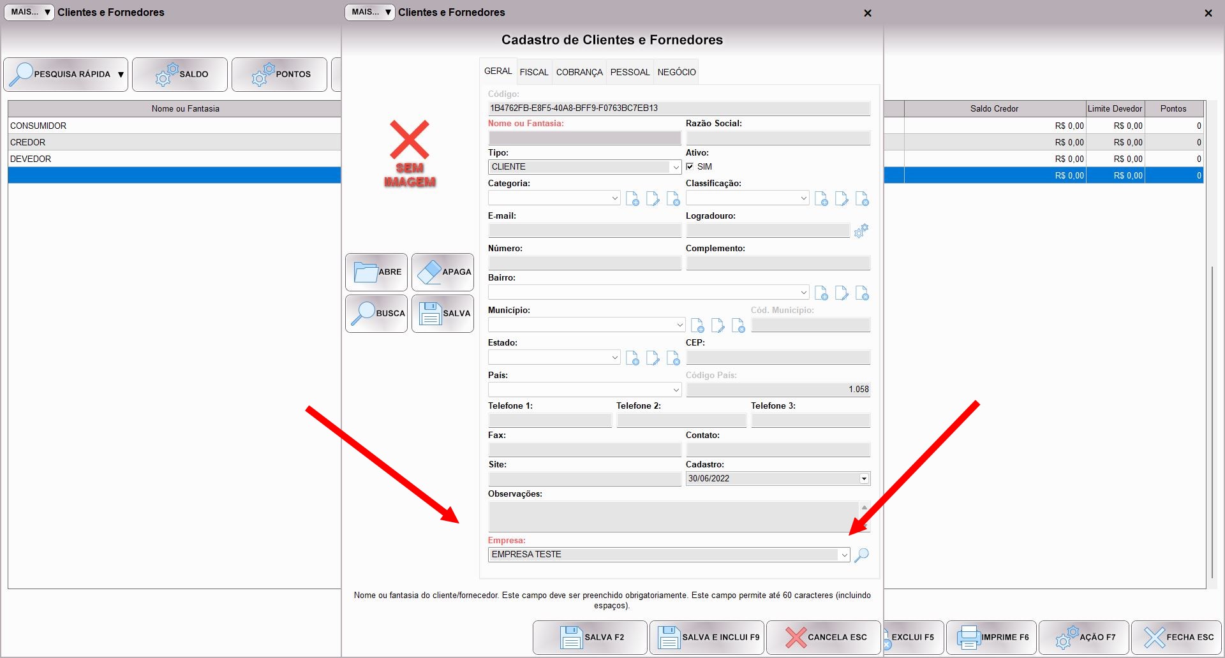Click the gear icon beside Logradouro
1225x658 pixels.
coord(861,231)
